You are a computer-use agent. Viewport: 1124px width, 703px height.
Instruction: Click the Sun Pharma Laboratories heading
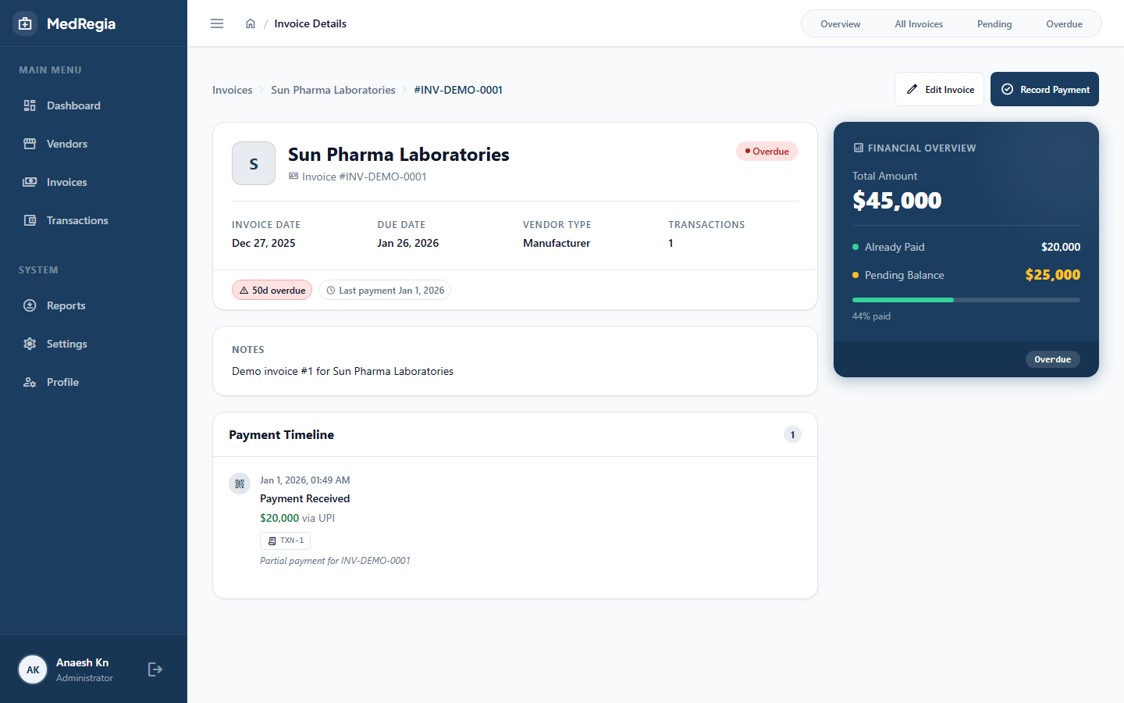(399, 155)
